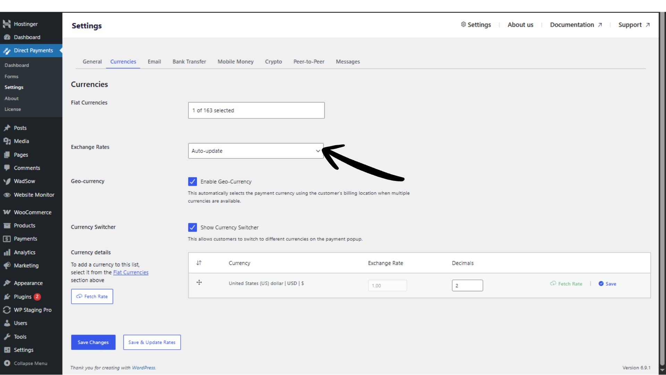Click the Settings gear icon in header

[x=463, y=24]
